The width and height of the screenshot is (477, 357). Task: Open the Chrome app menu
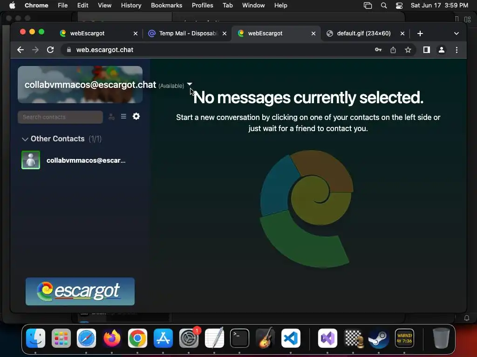(x=36, y=5)
